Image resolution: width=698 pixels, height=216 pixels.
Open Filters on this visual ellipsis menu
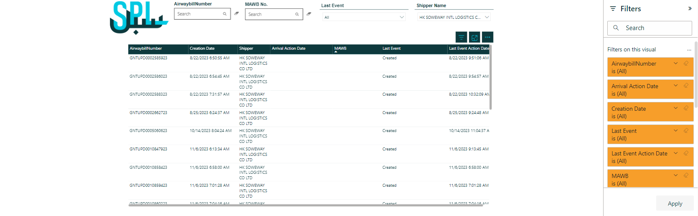tap(689, 50)
